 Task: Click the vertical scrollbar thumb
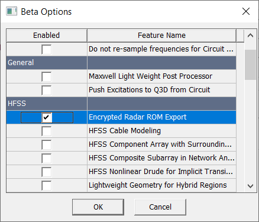click(250, 65)
